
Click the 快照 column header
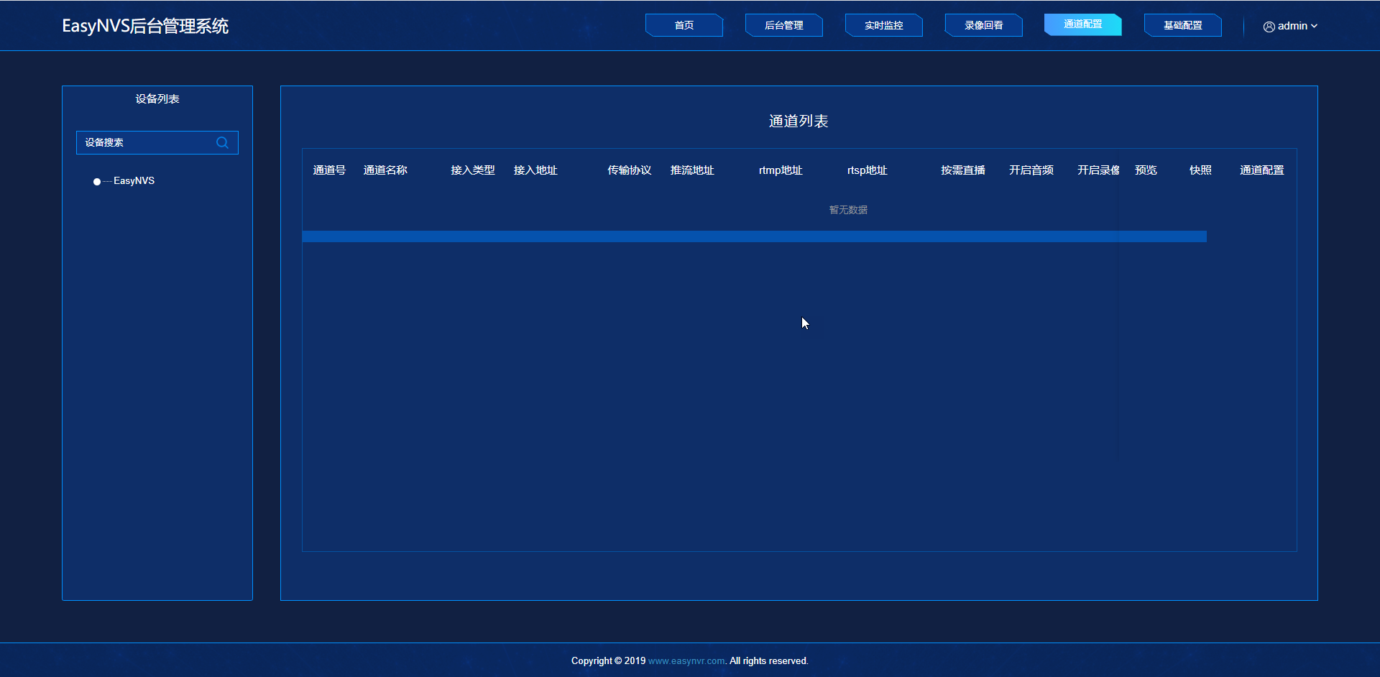(1200, 170)
